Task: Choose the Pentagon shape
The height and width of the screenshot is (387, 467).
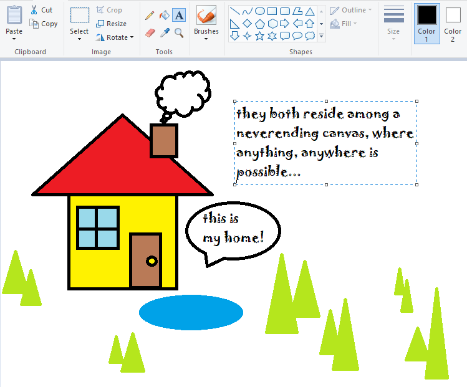Action: [260, 24]
